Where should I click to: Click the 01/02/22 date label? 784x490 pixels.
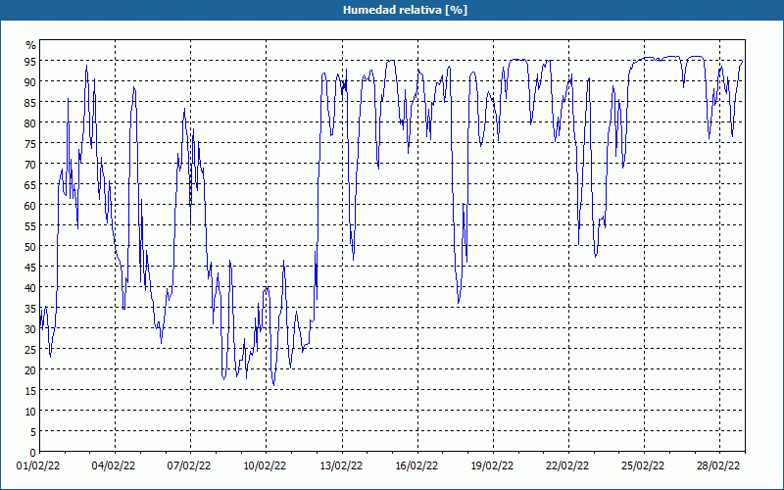(x=38, y=466)
